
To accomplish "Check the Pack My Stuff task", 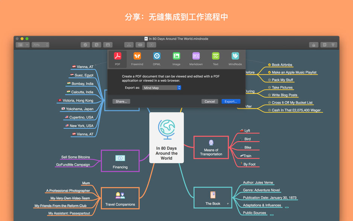I will 270,80.
